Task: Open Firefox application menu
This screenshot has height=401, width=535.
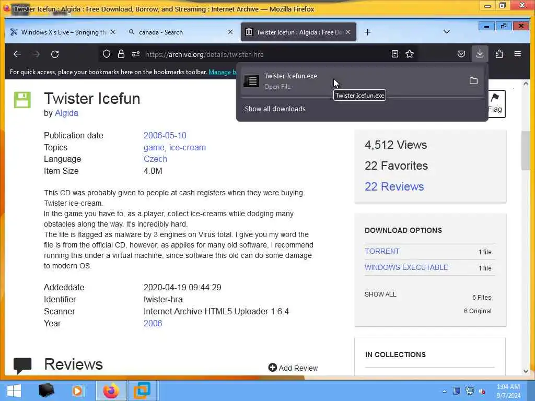Action: [x=518, y=54]
